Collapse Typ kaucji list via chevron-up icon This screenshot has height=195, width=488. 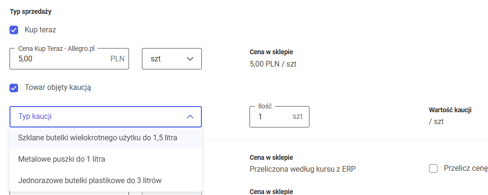coord(190,117)
